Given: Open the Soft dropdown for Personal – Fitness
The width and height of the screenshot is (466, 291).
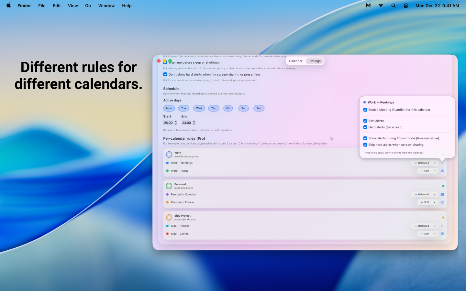Looking at the screenshot, I should pos(427,202).
